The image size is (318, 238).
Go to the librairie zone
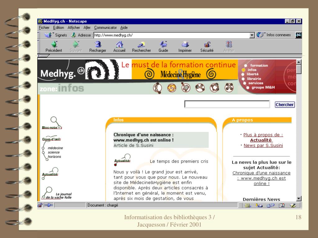point(254,78)
